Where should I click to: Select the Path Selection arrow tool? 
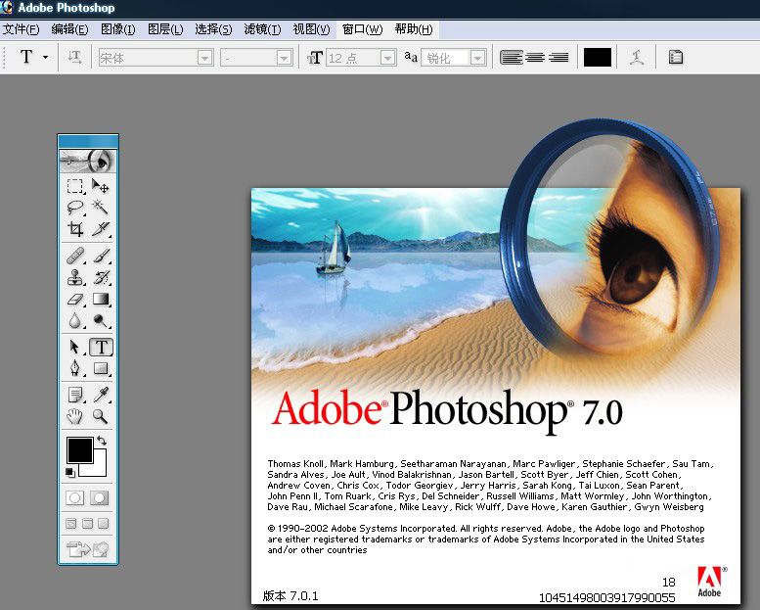(x=74, y=347)
